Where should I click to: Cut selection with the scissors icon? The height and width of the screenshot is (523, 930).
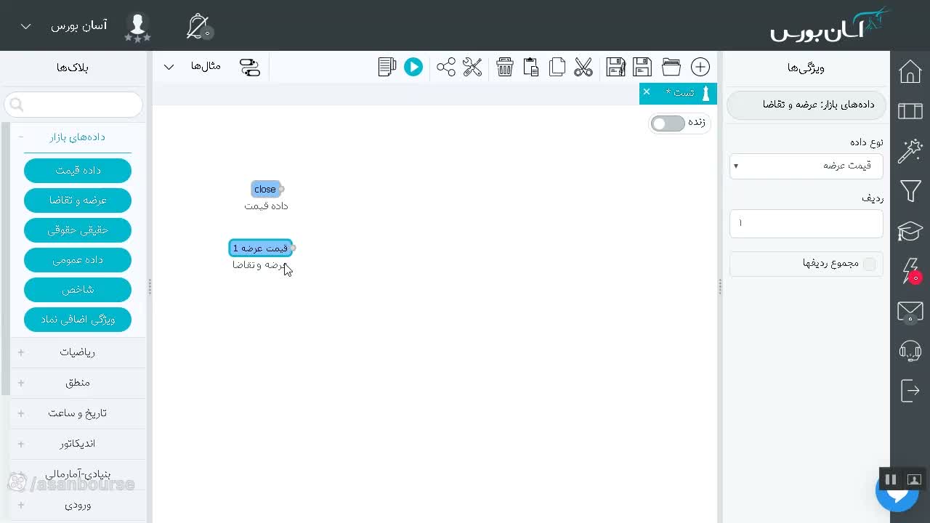(583, 67)
